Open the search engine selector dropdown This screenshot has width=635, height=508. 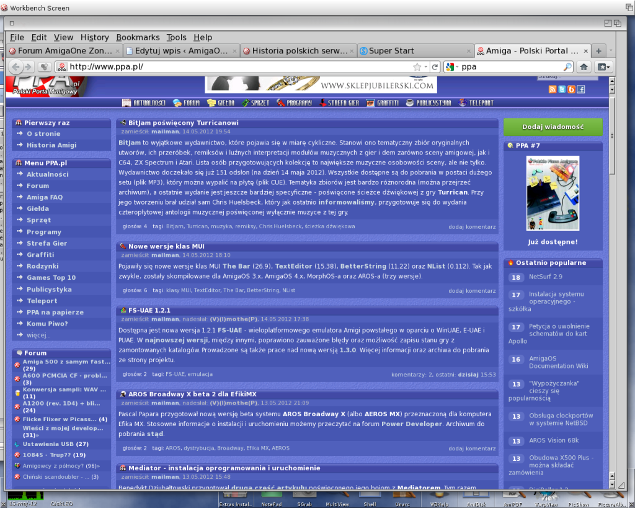[452, 67]
